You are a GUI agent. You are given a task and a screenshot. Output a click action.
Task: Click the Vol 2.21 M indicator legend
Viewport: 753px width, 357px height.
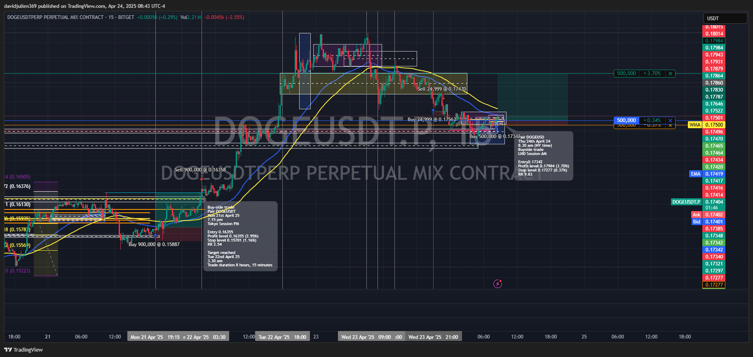point(191,17)
